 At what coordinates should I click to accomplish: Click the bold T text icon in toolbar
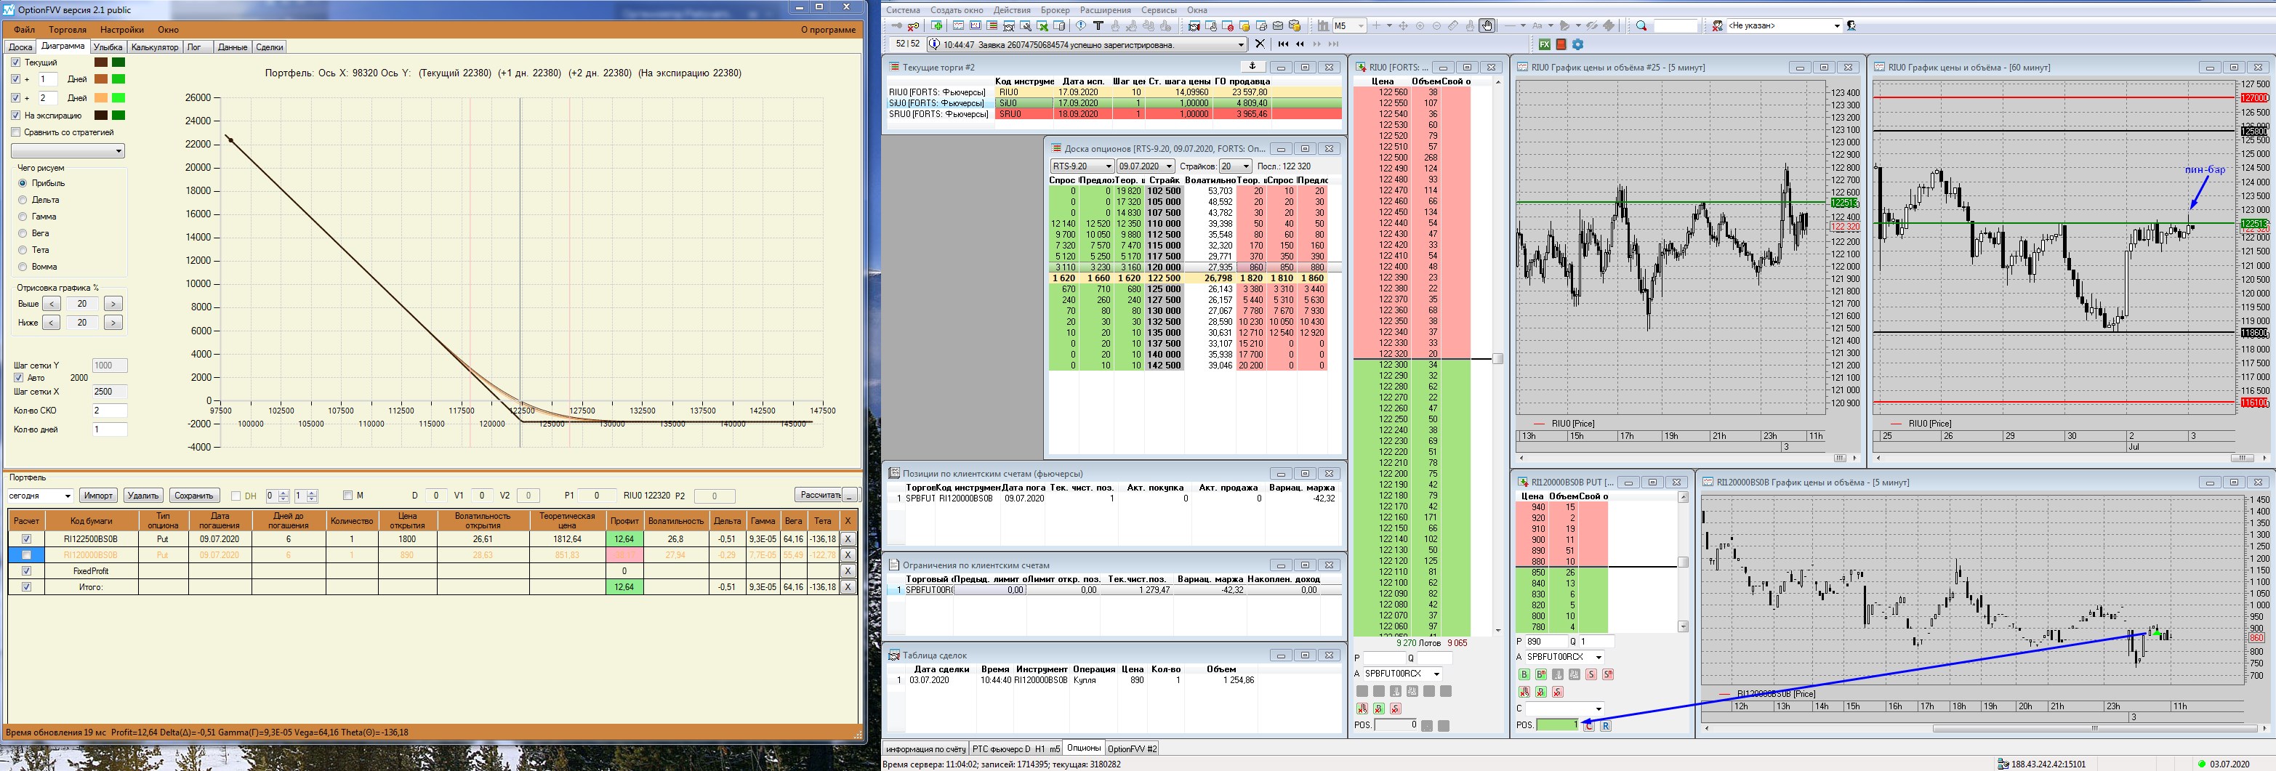pyautogui.click(x=1098, y=25)
